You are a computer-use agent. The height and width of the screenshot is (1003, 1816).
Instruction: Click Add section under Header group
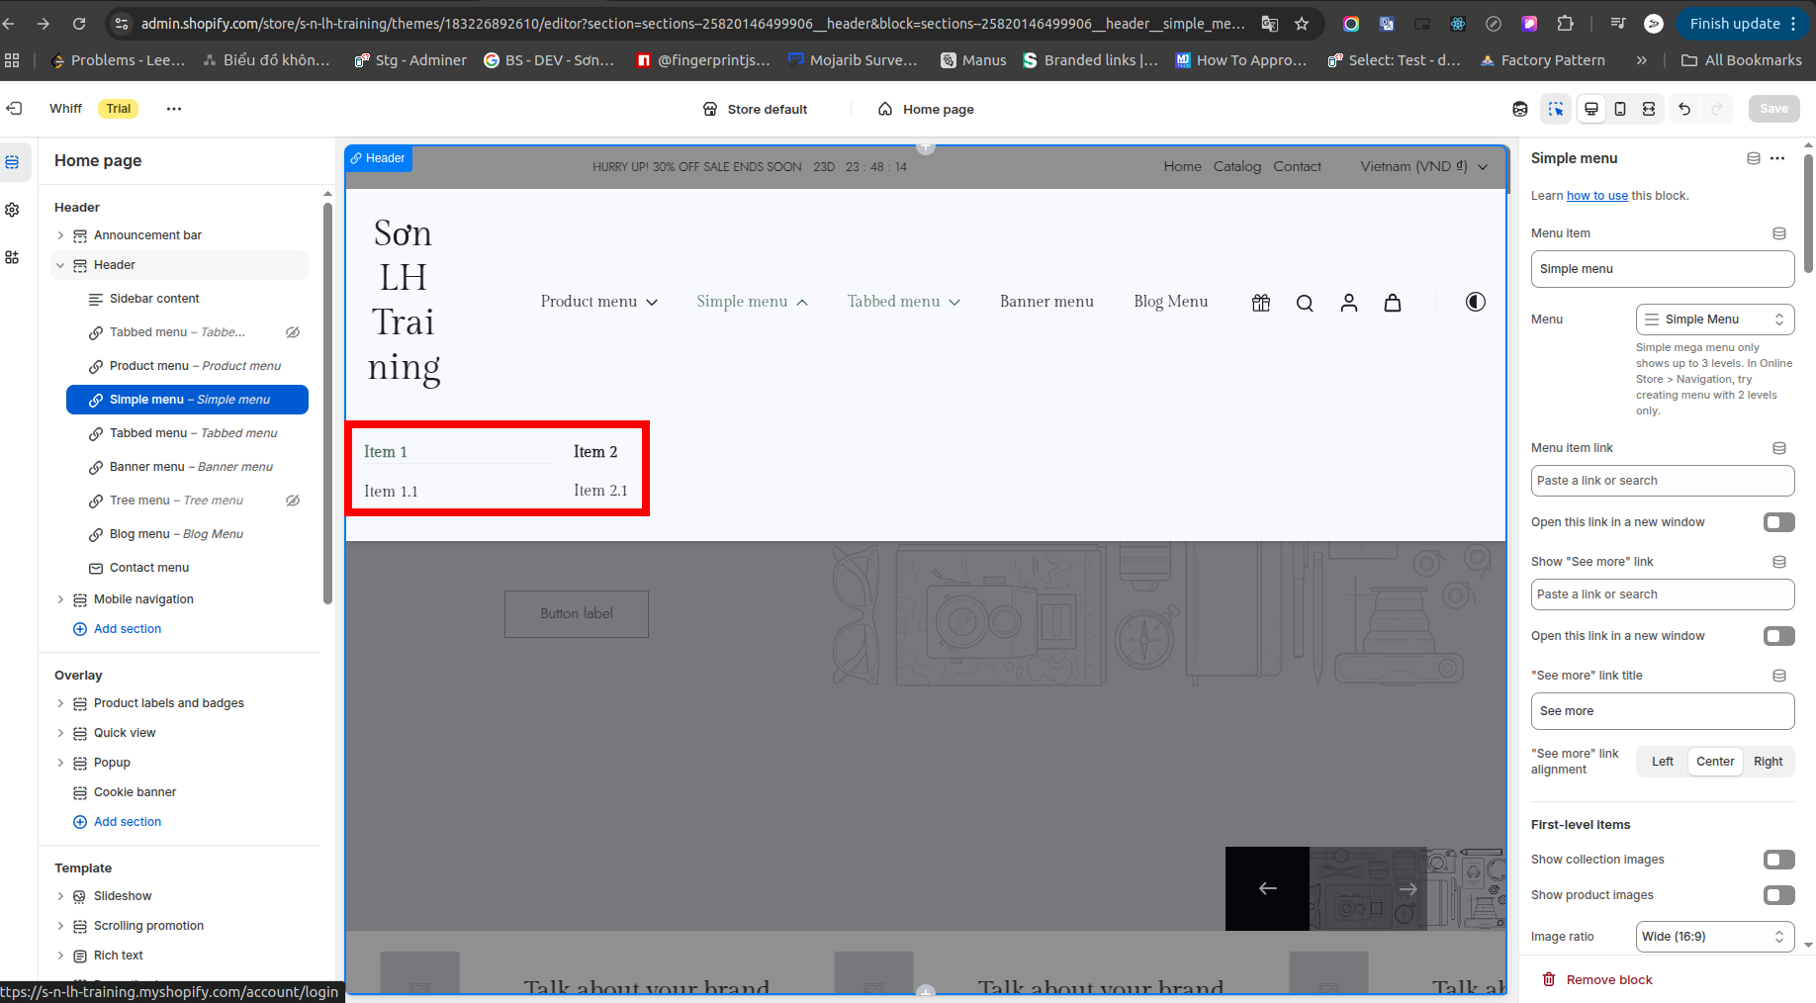[x=117, y=629]
